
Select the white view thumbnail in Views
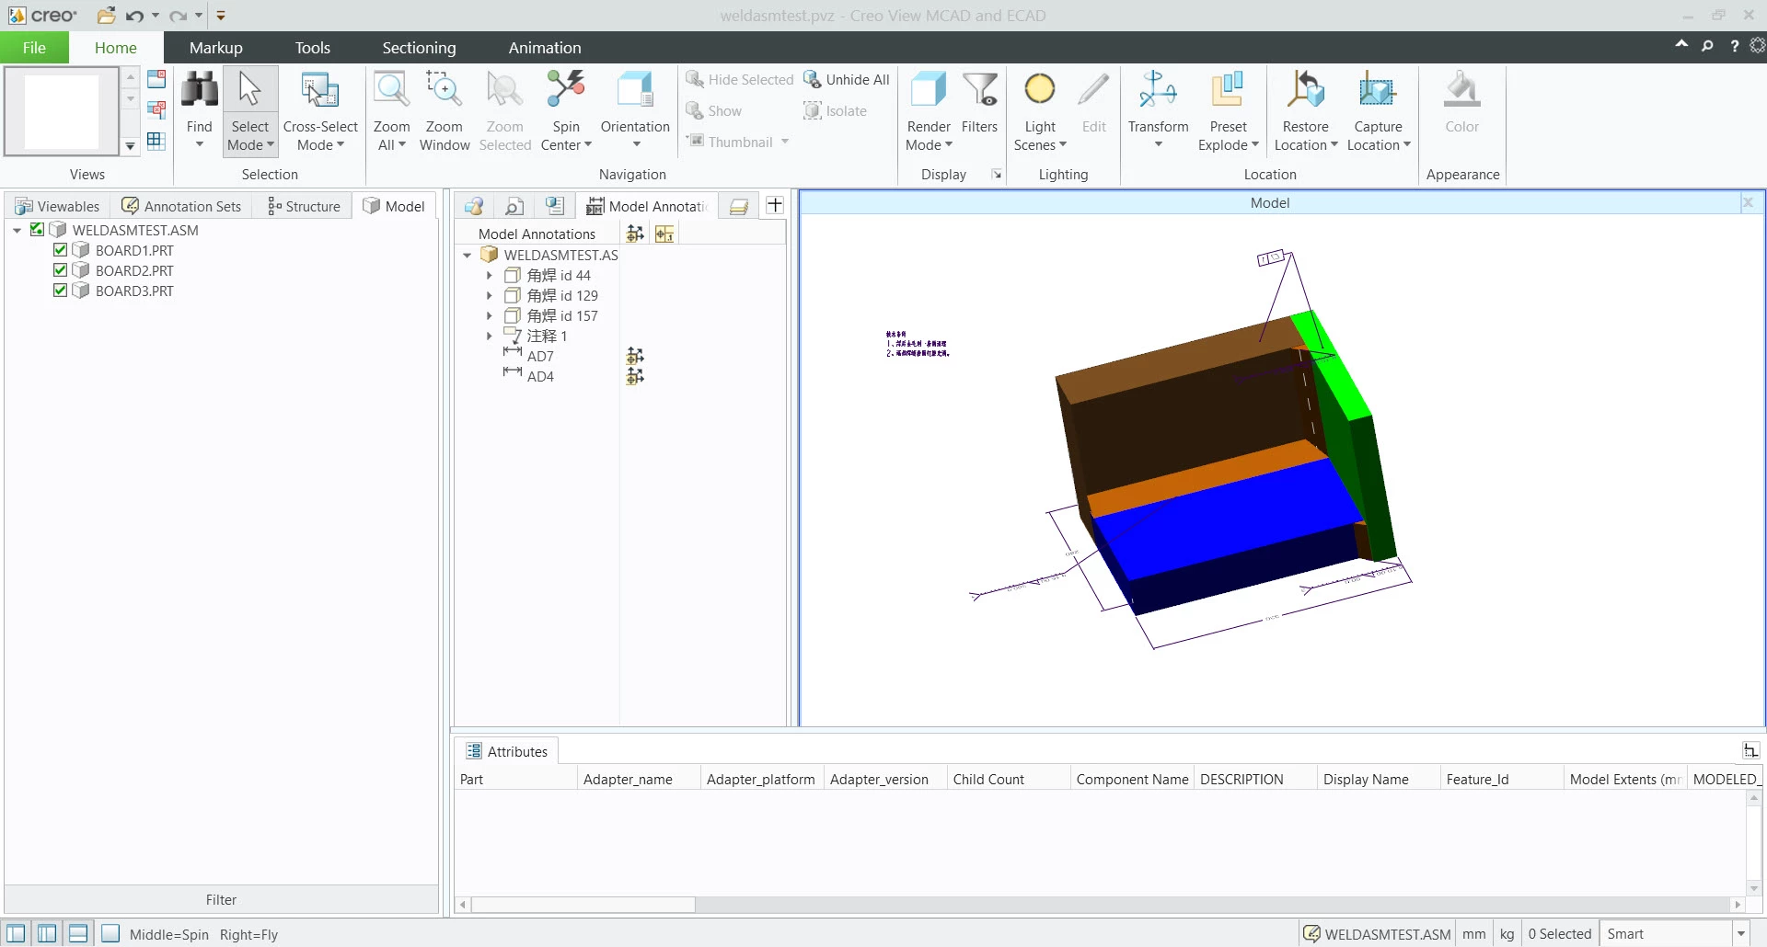click(x=61, y=111)
